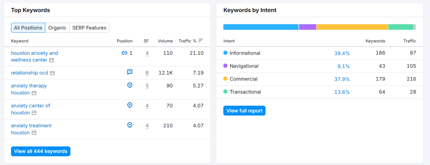Click the Volume column header
The image size is (430, 165).
click(165, 41)
